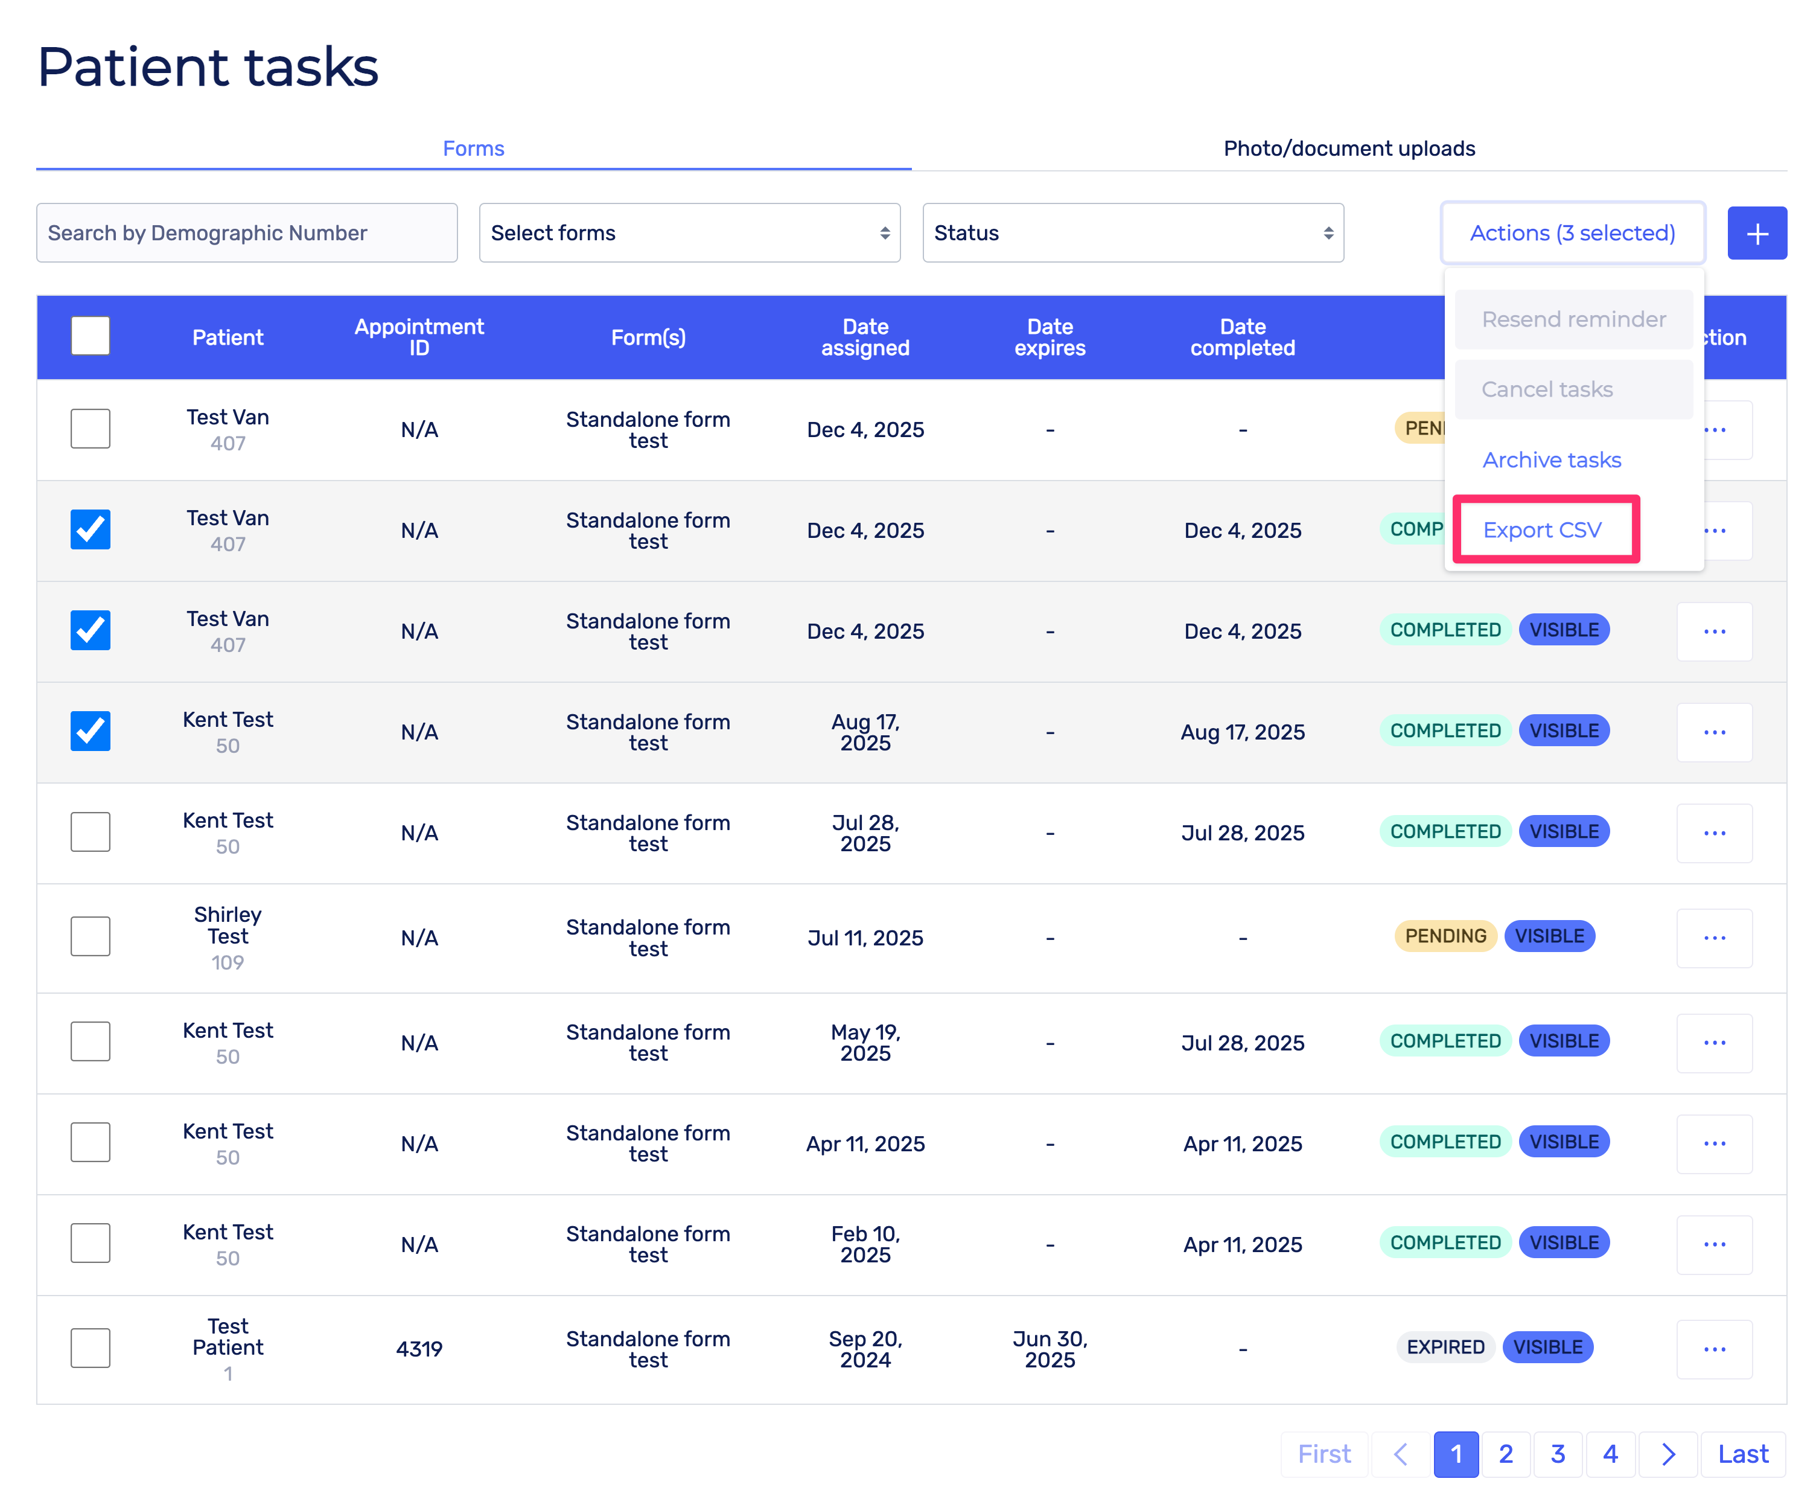Open three-dots menu for Test Patient row
Screen dimensions: 1819x1496
pos(1713,1349)
